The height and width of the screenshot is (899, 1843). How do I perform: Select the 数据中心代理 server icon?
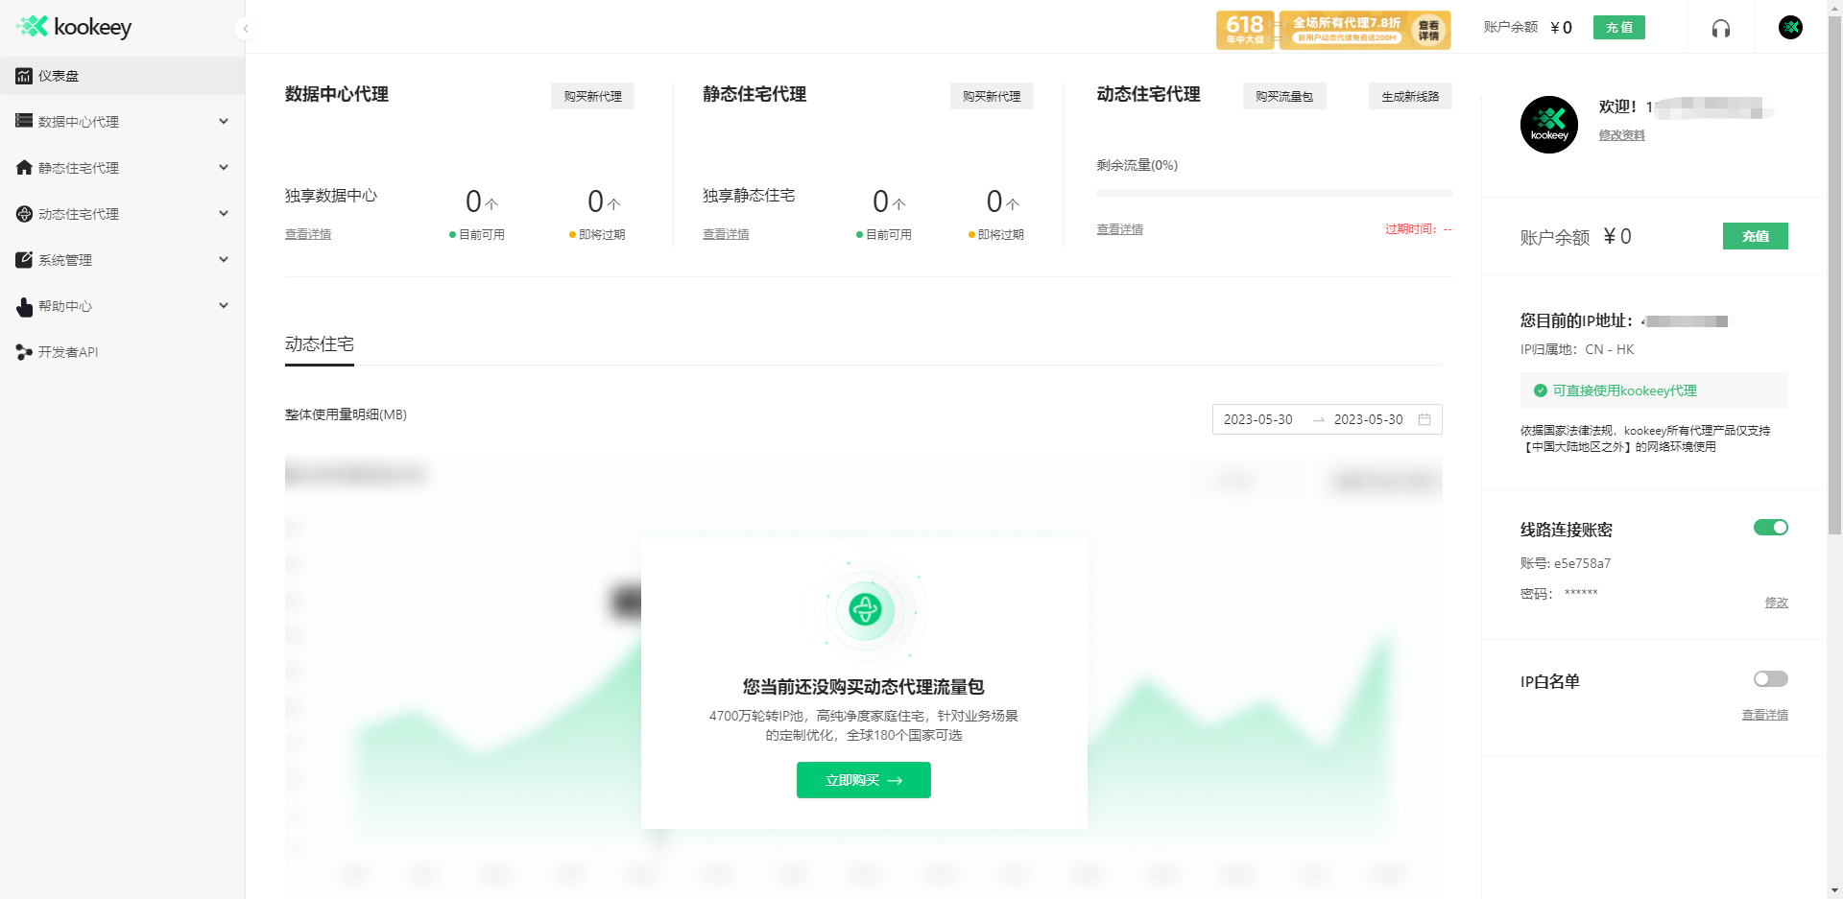pyautogui.click(x=22, y=122)
